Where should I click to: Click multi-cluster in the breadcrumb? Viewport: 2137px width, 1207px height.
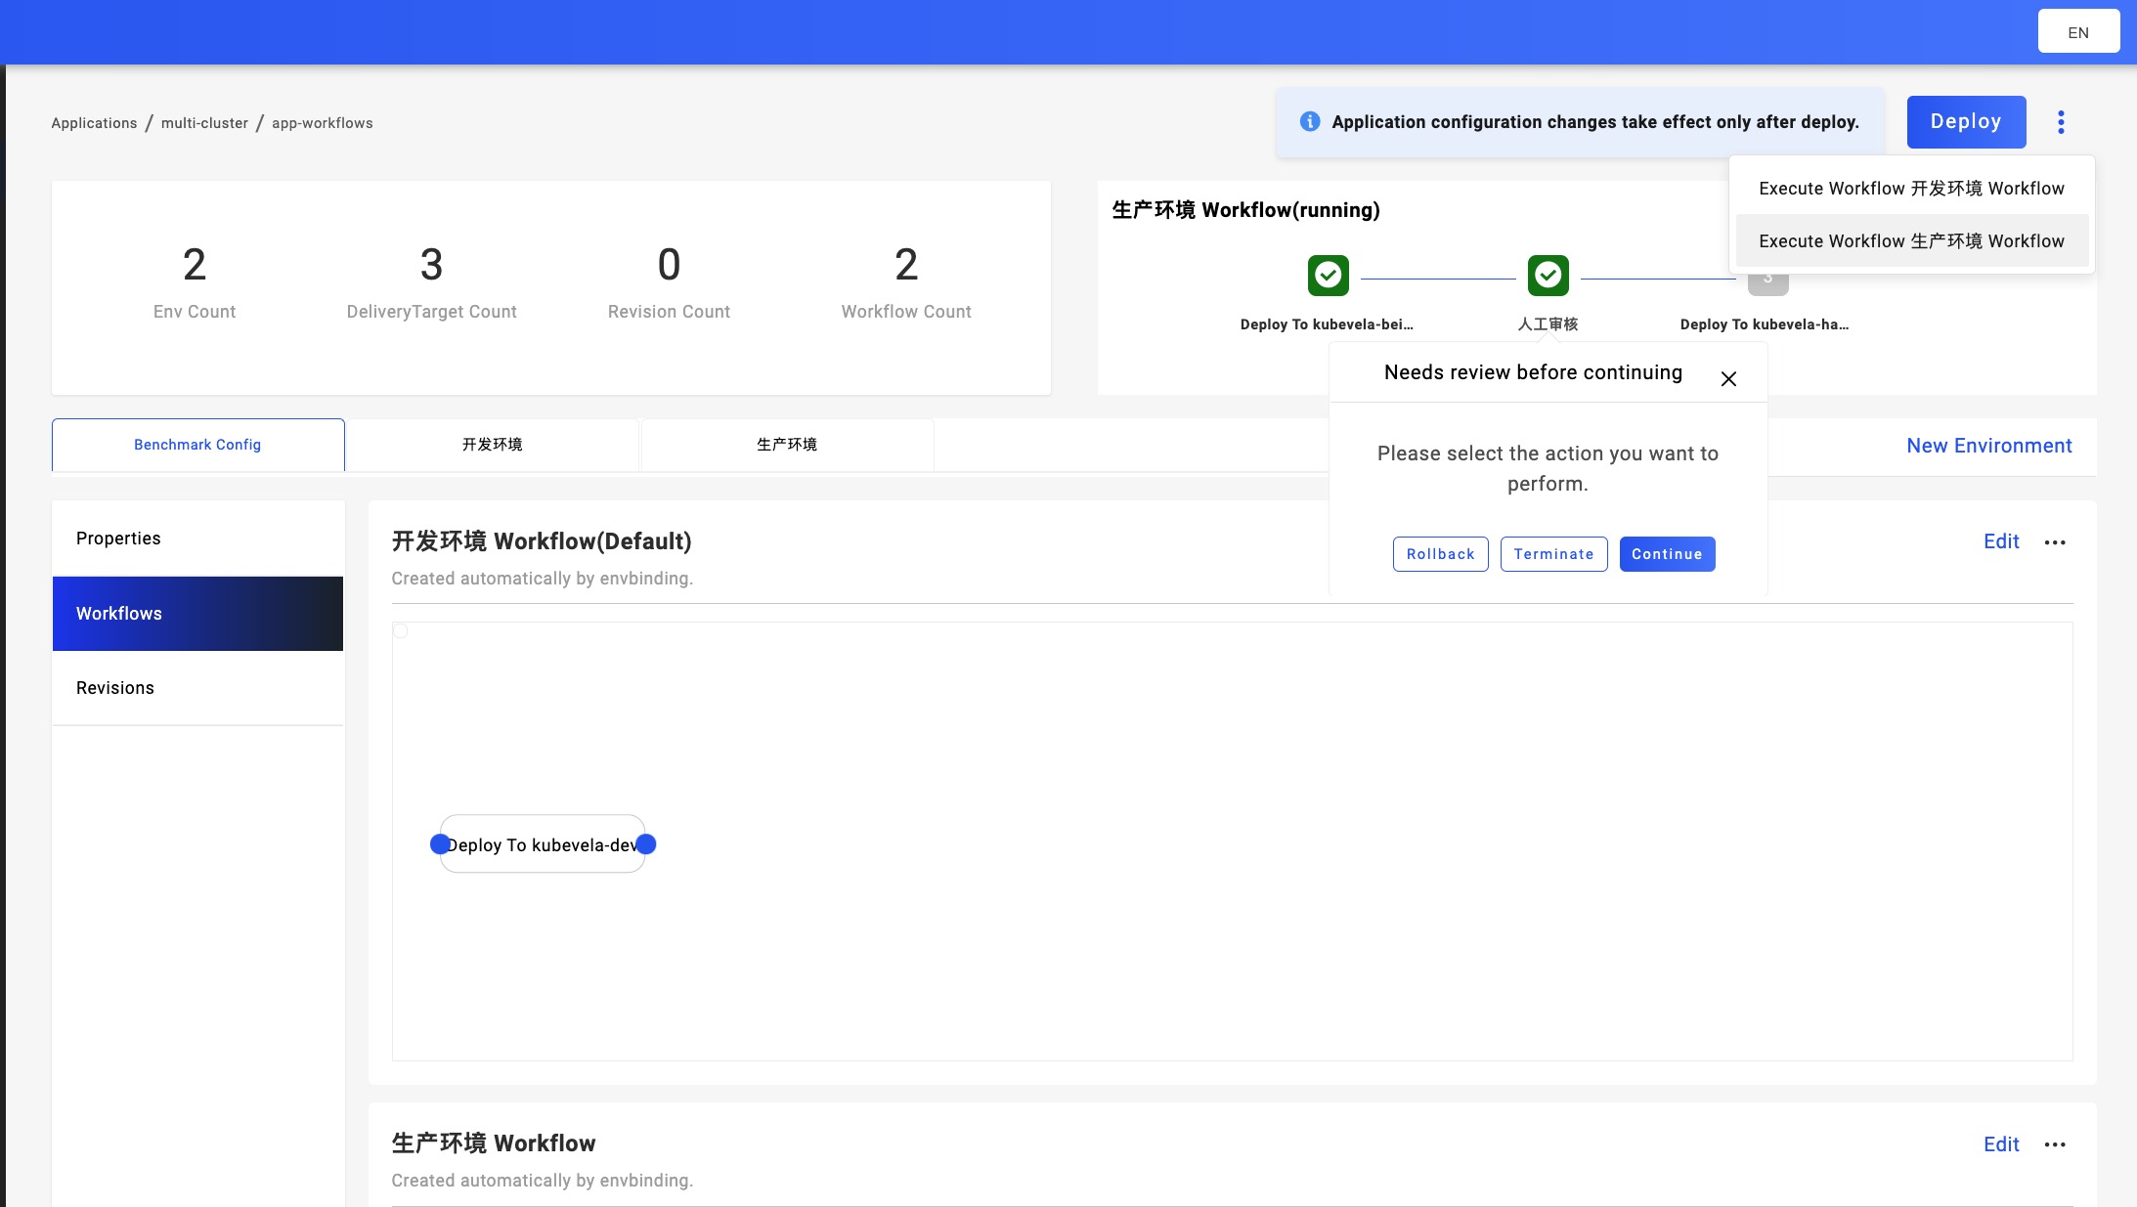point(204,123)
